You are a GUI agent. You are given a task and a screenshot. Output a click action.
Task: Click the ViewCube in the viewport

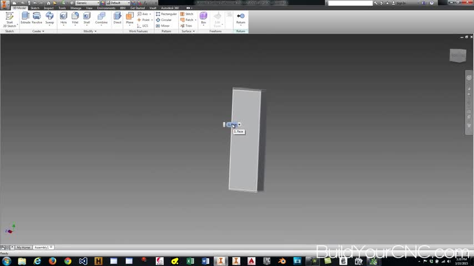point(458,55)
